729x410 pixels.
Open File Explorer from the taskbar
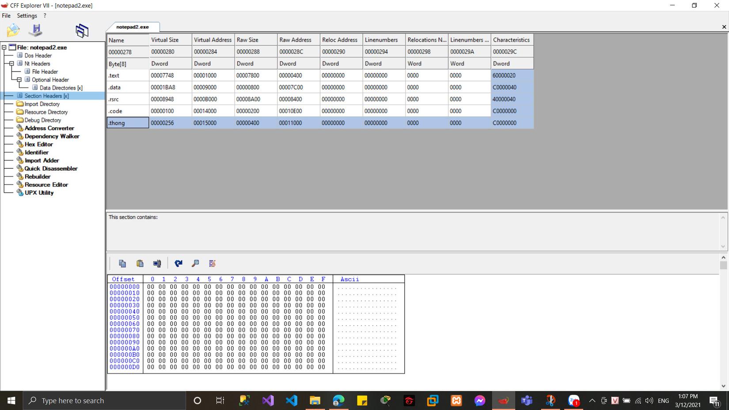click(315, 401)
